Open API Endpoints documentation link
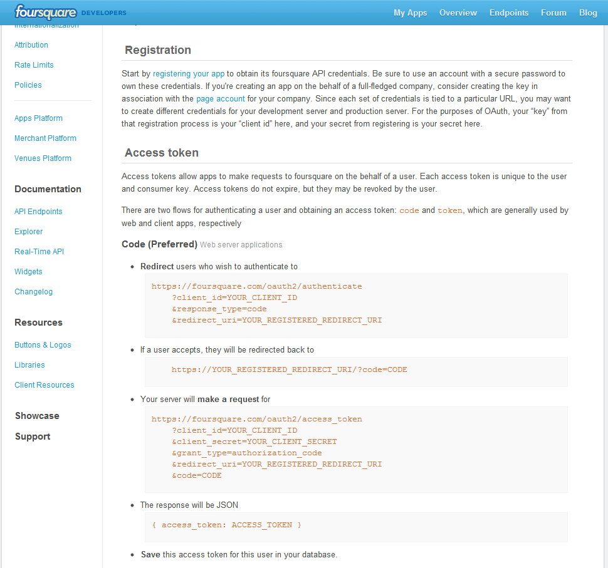This screenshot has width=608, height=568. [38, 212]
